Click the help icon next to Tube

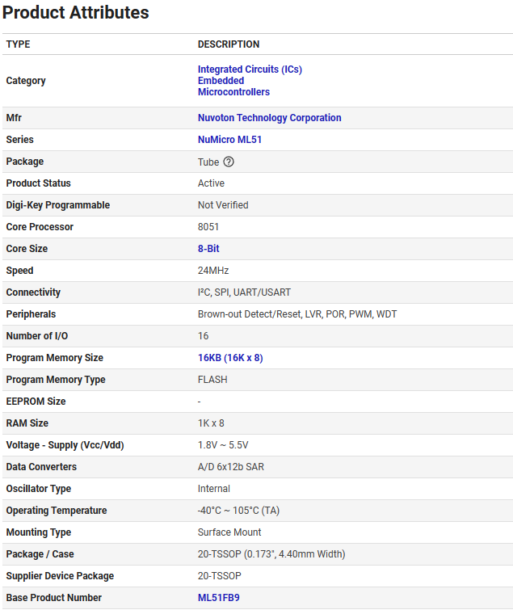pyautogui.click(x=229, y=162)
